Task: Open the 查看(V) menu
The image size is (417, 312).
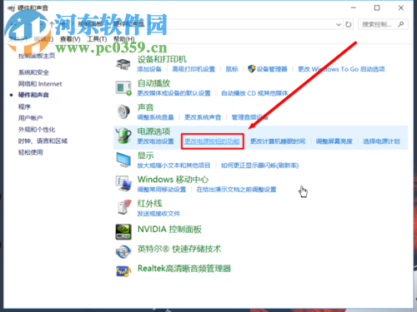Action: pos(70,39)
